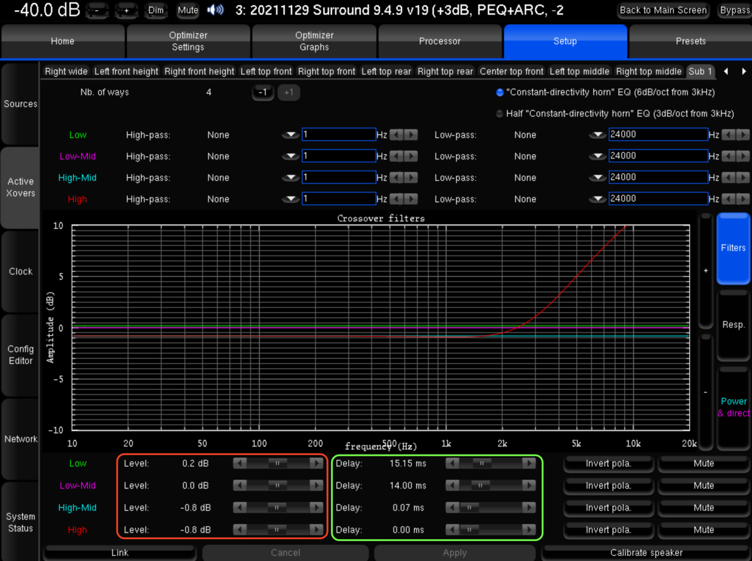
Task: Expand High high-pass filter type dropdown
Action: point(290,199)
